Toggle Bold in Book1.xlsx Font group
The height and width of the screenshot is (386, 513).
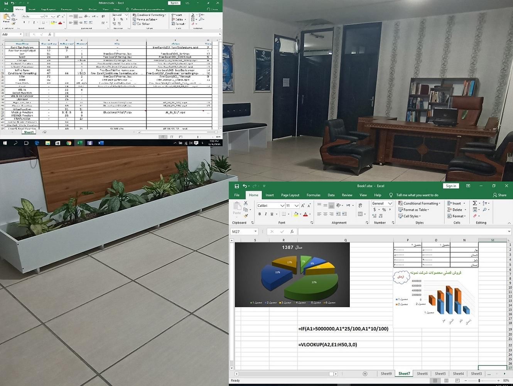[260, 214]
